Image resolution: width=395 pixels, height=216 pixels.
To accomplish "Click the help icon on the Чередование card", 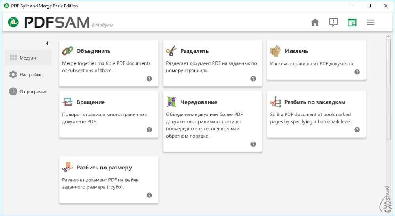I will [x=253, y=144].
